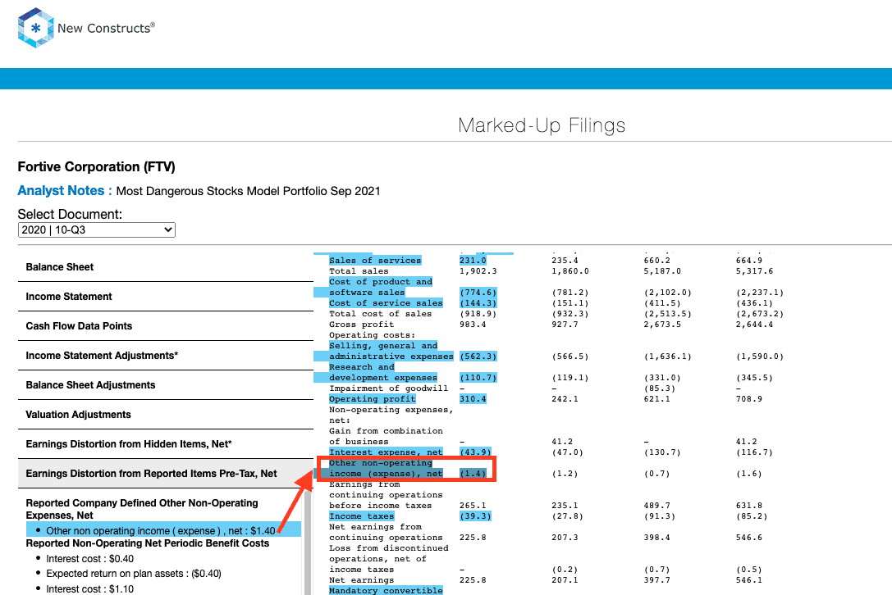Viewport: 892px width, 595px height.
Task: Click the left panel vertical scrollbar
Action: 308,542
